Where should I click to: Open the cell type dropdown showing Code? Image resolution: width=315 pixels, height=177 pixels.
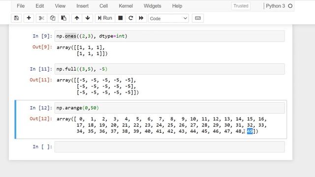pyautogui.click(x=168, y=19)
